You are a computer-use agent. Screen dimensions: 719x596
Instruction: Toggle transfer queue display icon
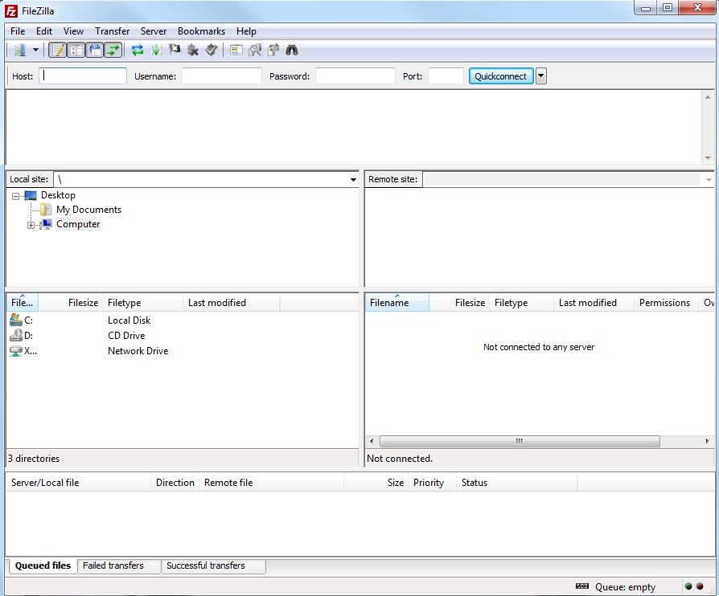click(x=113, y=50)
